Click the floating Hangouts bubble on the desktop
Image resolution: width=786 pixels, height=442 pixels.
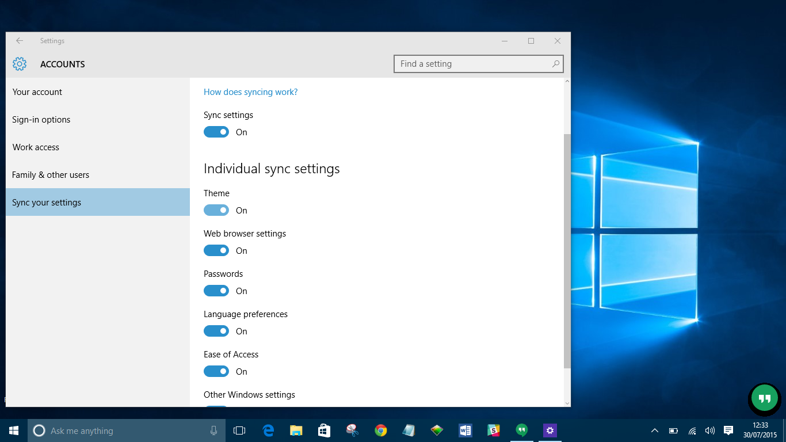tap(765, 398)
